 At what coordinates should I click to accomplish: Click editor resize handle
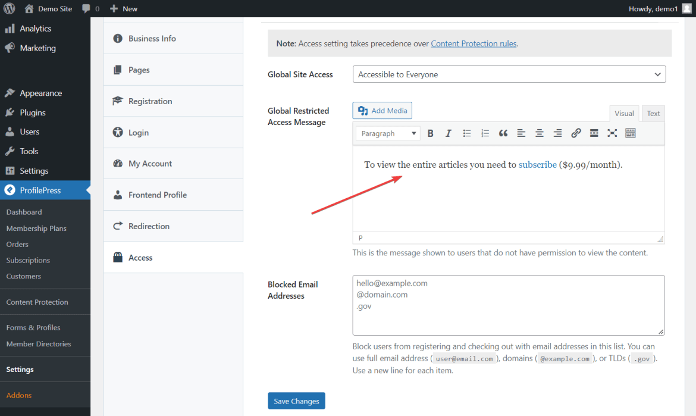coord(660,239)
